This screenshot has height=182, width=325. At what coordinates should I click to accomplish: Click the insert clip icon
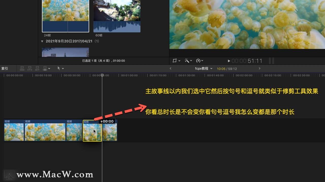(x=30, y=68)
